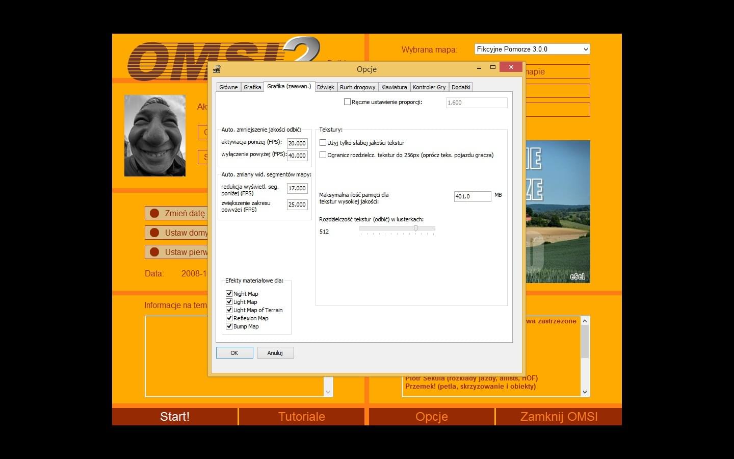
Task: Click the redukcja wyświetl. seg. FPS field
Action: 297,188
